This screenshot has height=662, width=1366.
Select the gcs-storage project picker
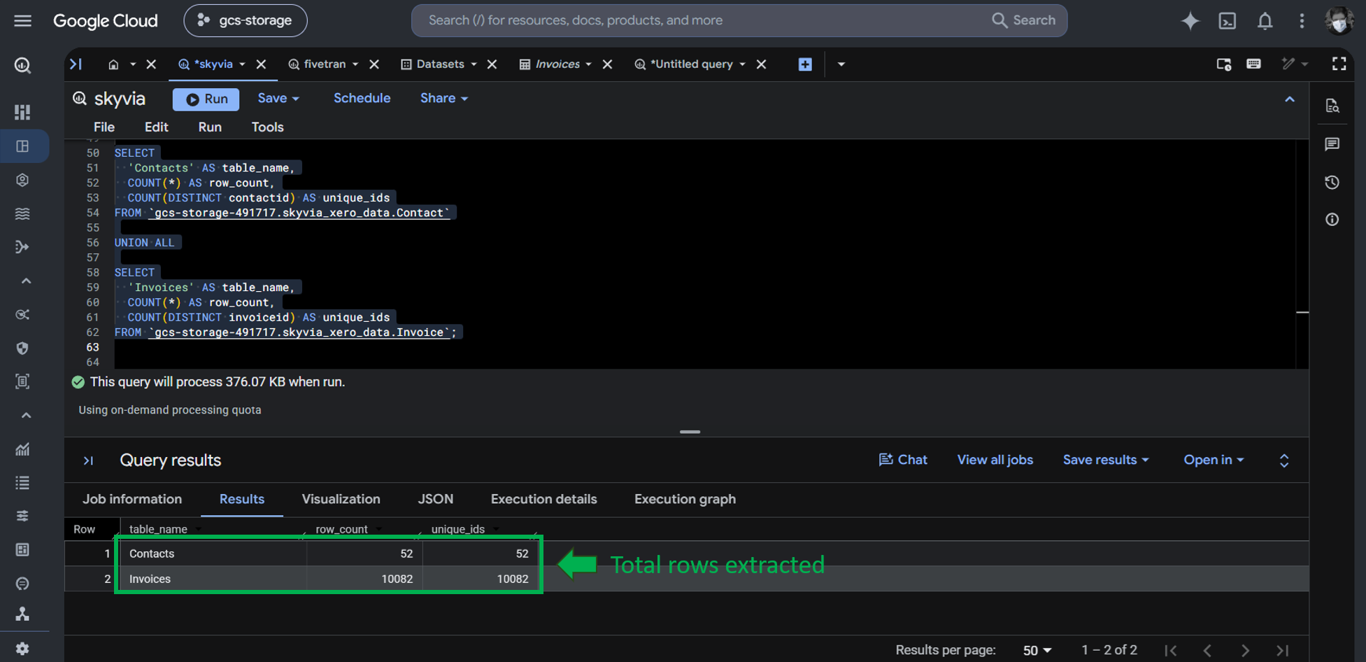246,20
